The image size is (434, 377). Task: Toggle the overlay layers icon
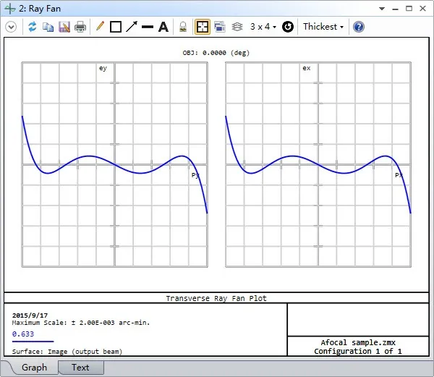coord(237,27)
